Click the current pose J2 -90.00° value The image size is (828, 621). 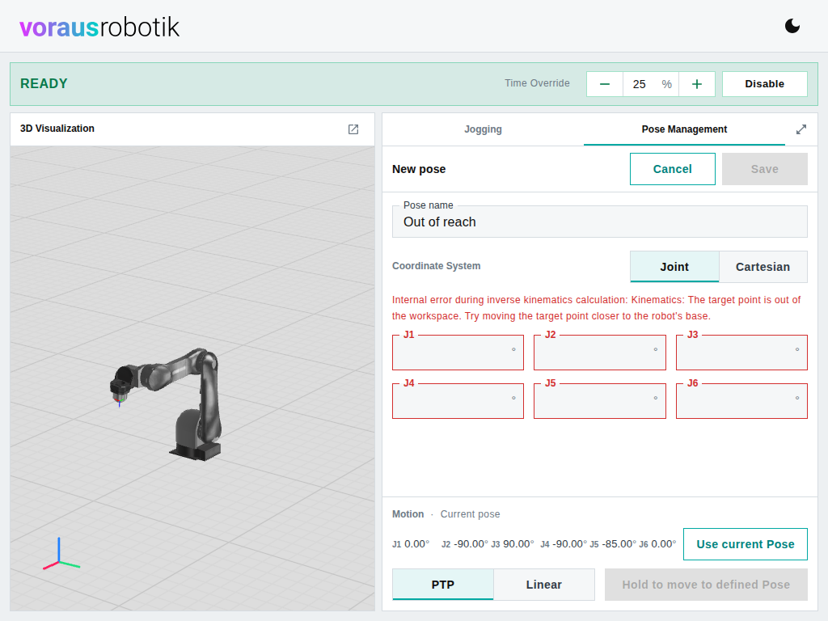465,544
